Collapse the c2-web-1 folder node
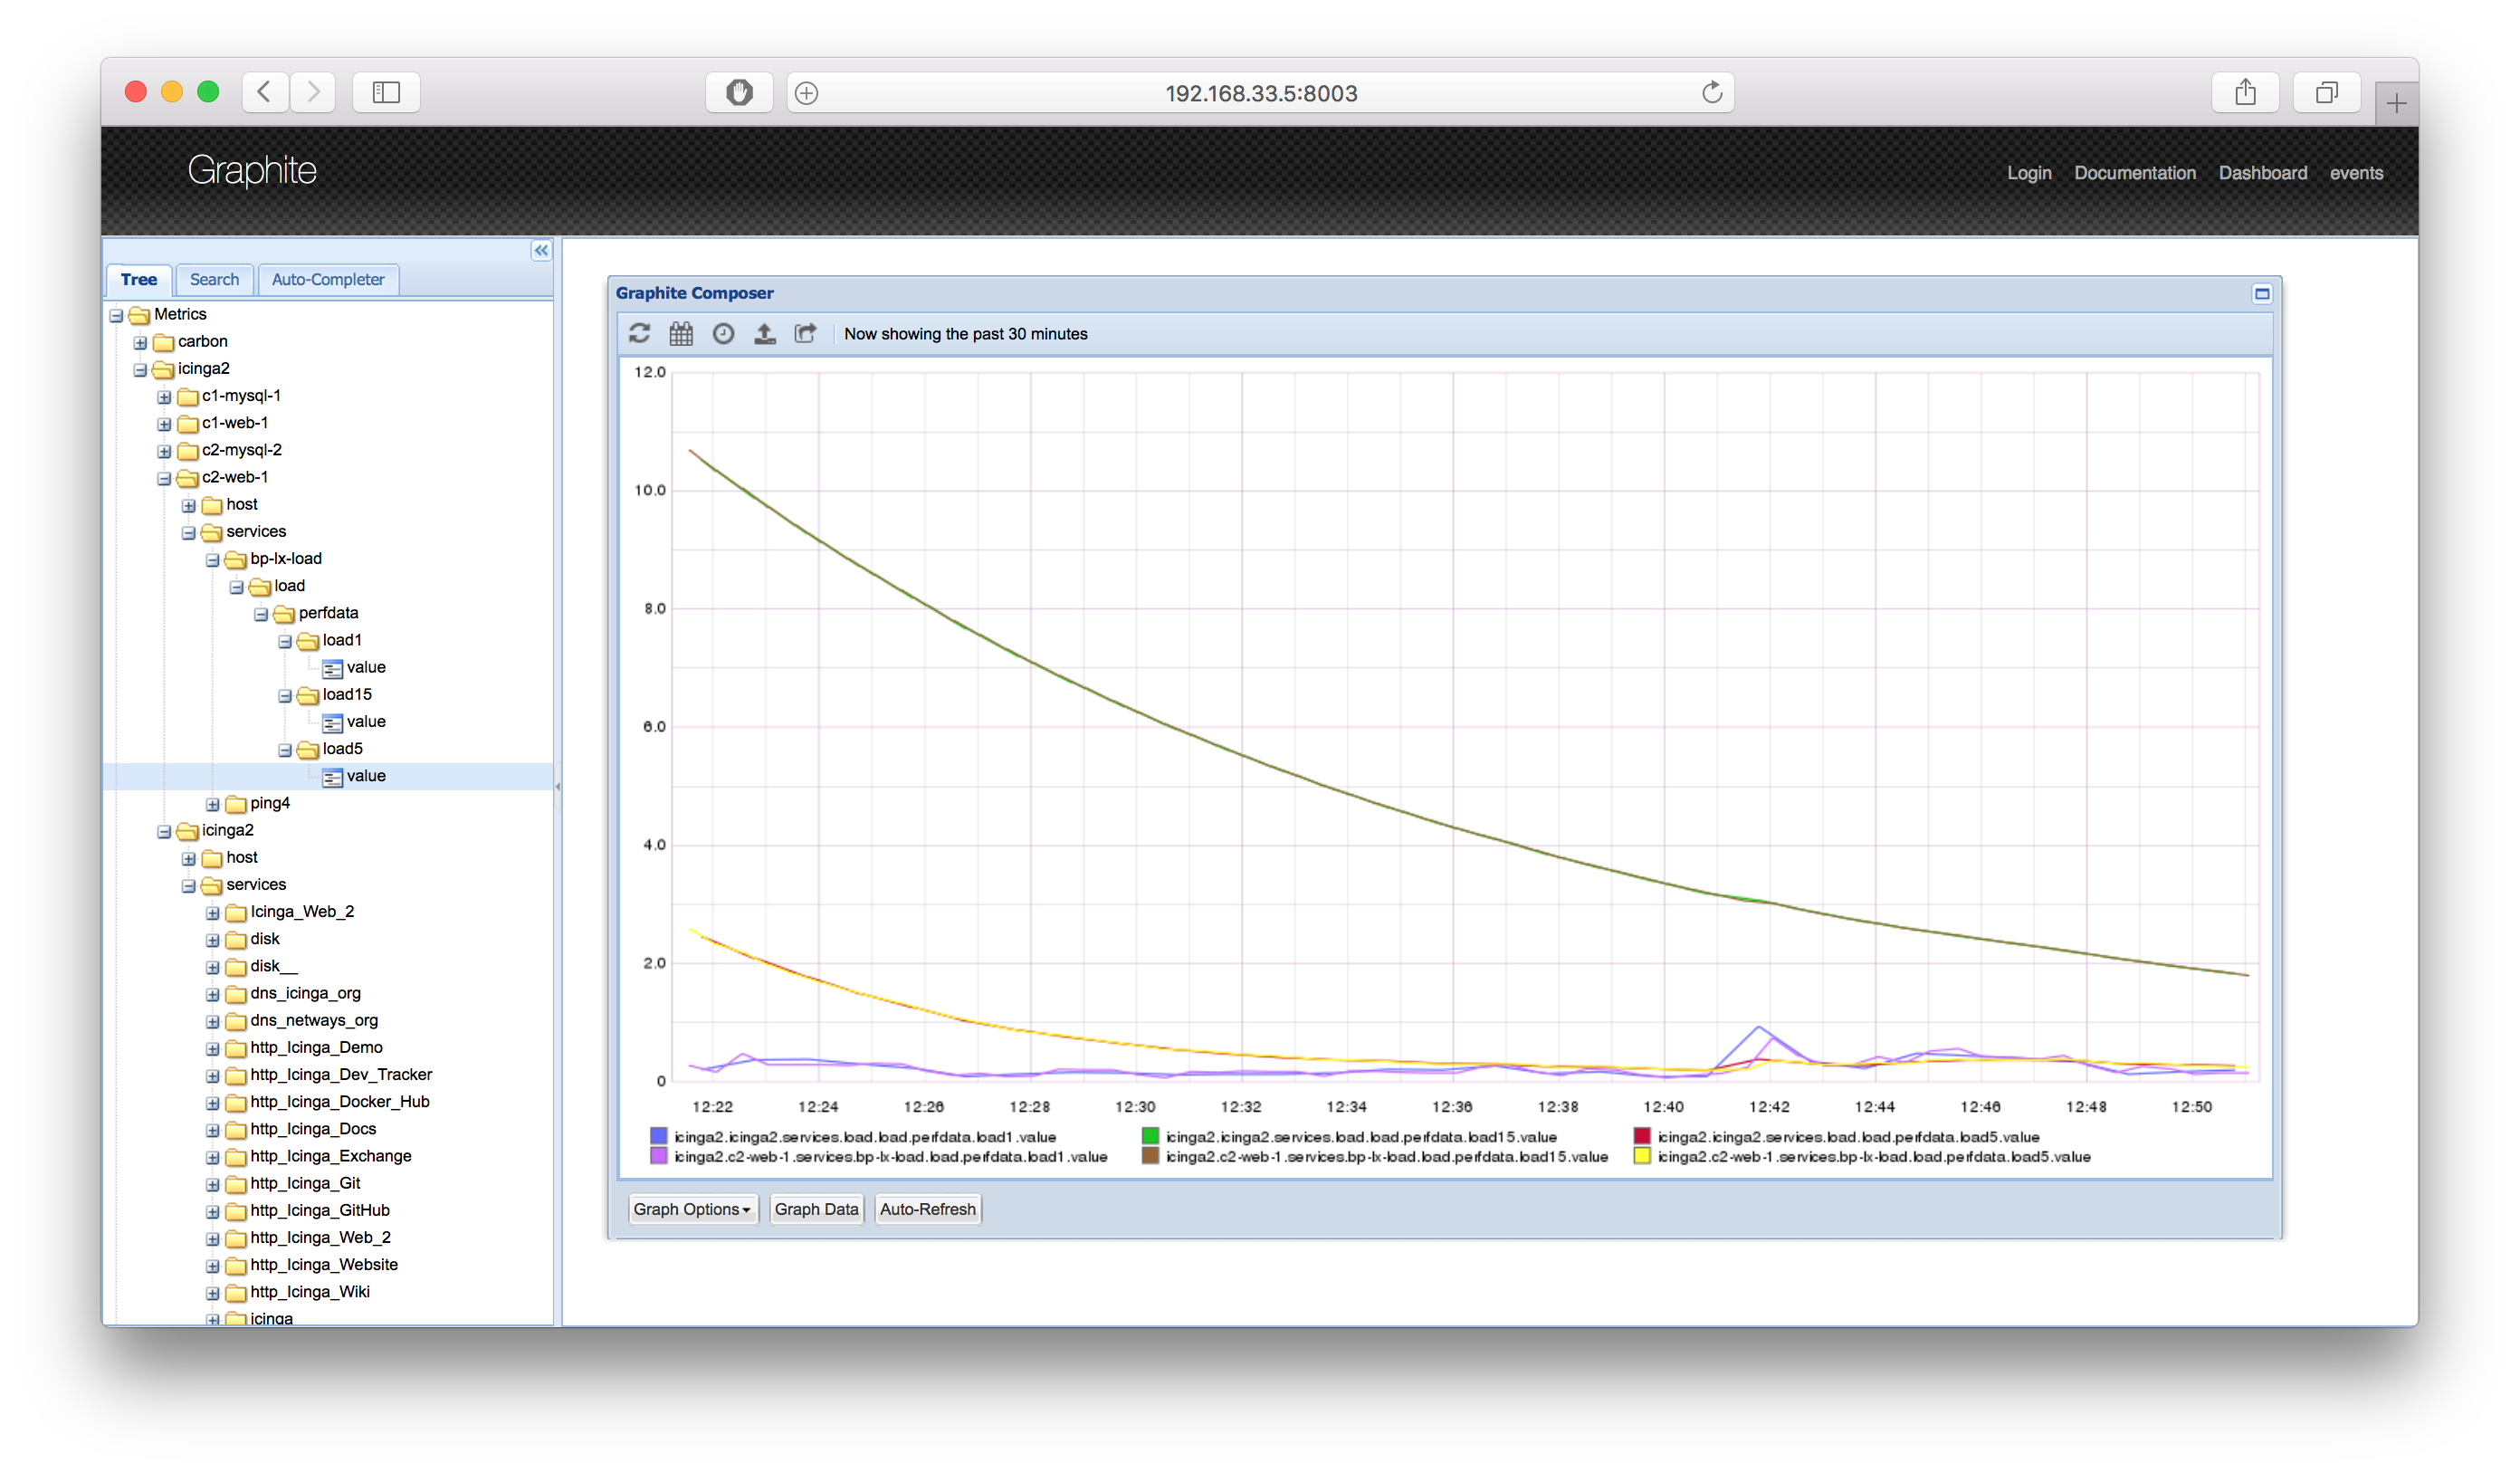This screenshot has height=1472, width=2520. pos(164,478)
